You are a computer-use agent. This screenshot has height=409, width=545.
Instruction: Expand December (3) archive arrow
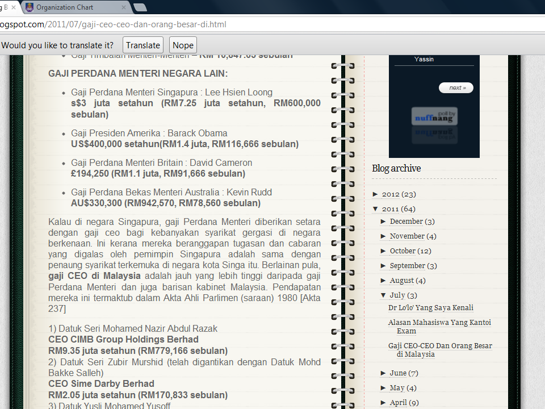pyautogui.click(x=383, y=222)
